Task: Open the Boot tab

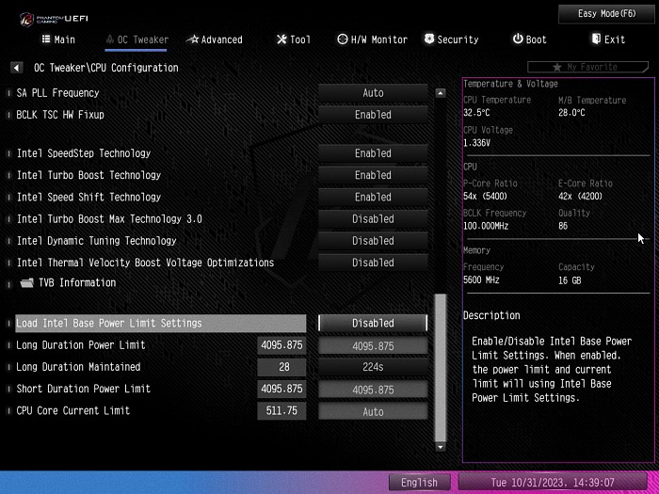Action: [x=529, y=40]
